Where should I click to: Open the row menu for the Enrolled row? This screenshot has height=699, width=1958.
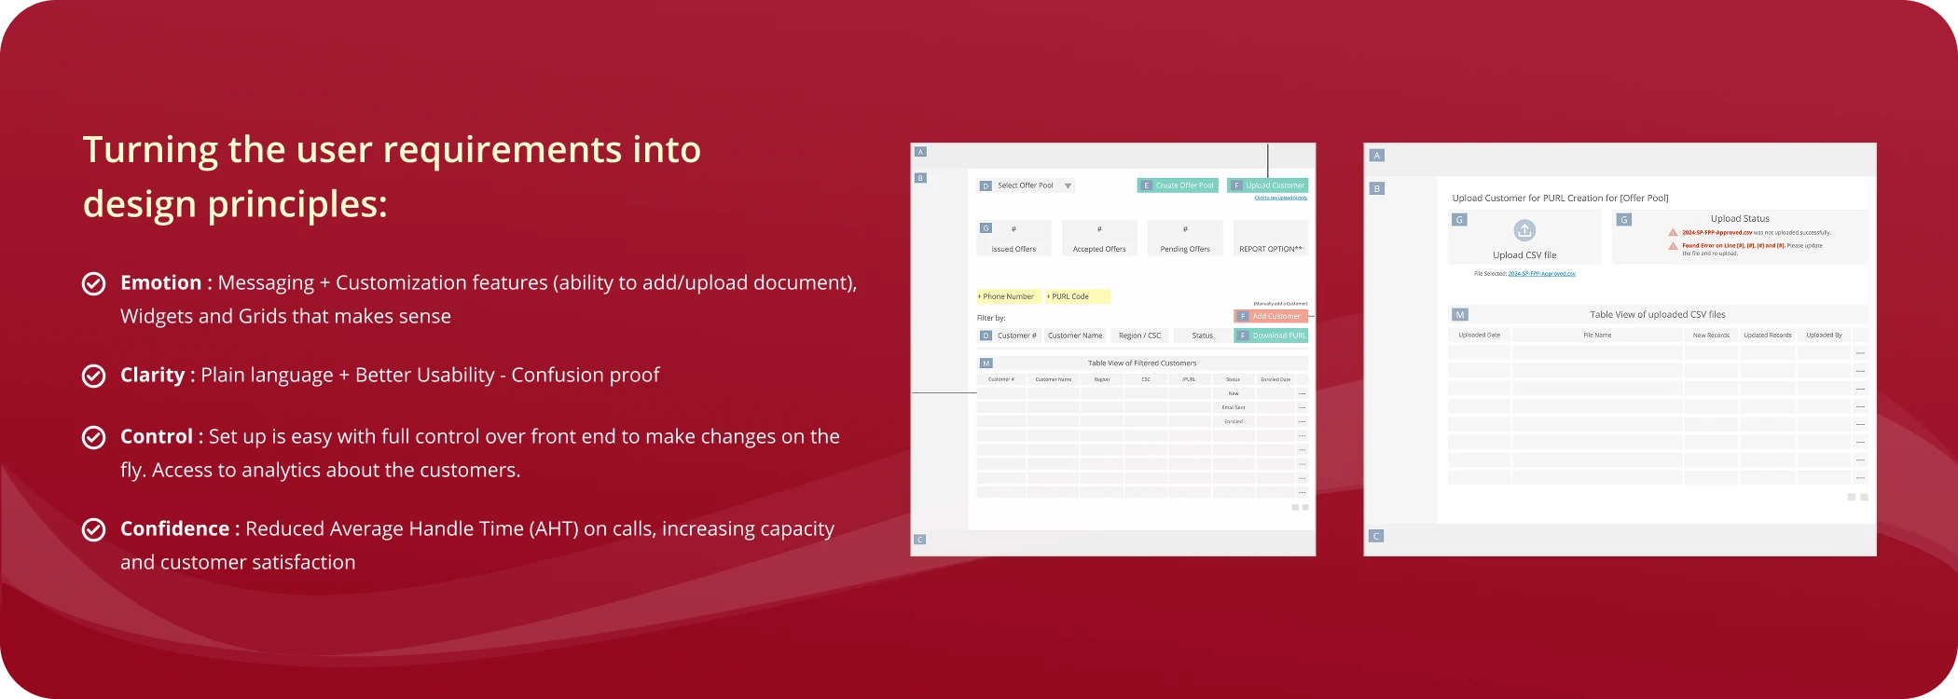[x=1303, y=421]
